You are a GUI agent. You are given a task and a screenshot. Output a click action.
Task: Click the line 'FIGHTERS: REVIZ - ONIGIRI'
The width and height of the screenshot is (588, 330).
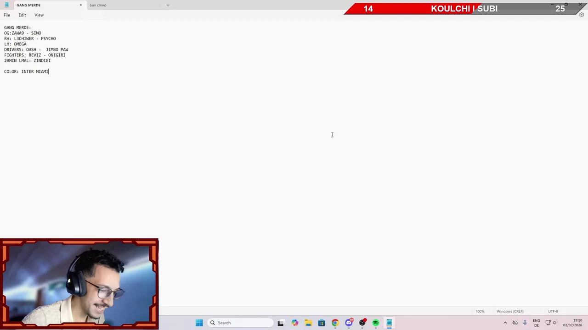[35, 55]
